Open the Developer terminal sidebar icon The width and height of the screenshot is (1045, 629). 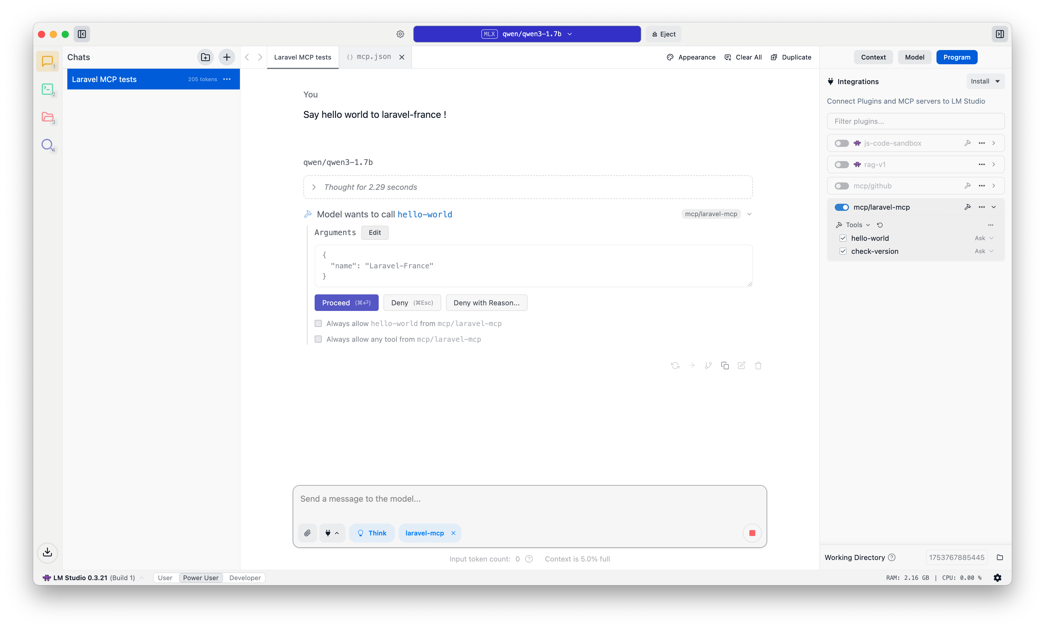47,89
